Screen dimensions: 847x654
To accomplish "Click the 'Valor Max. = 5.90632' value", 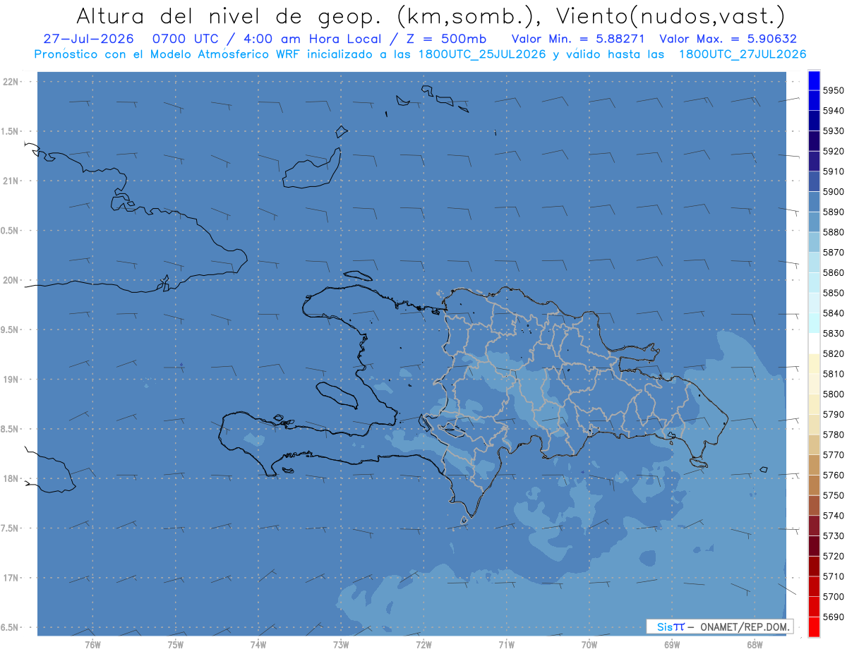I will (728, 39).
